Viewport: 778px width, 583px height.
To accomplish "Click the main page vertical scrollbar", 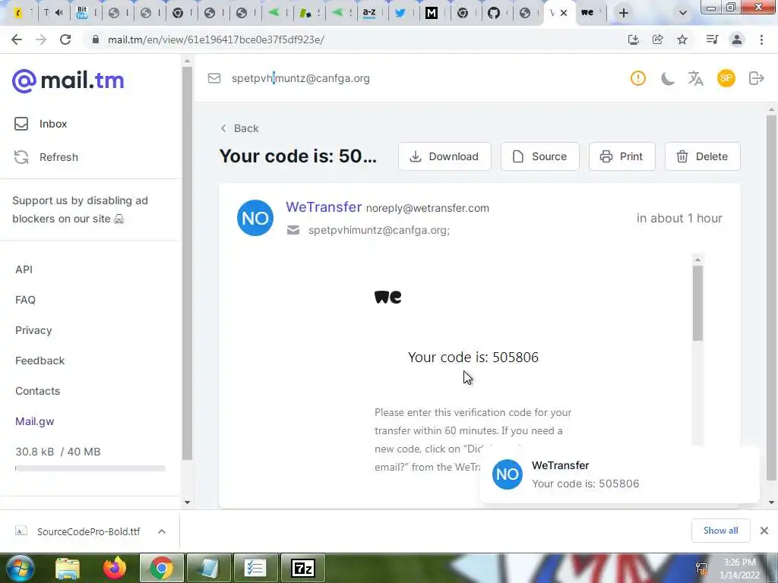I will coord(771,298).
